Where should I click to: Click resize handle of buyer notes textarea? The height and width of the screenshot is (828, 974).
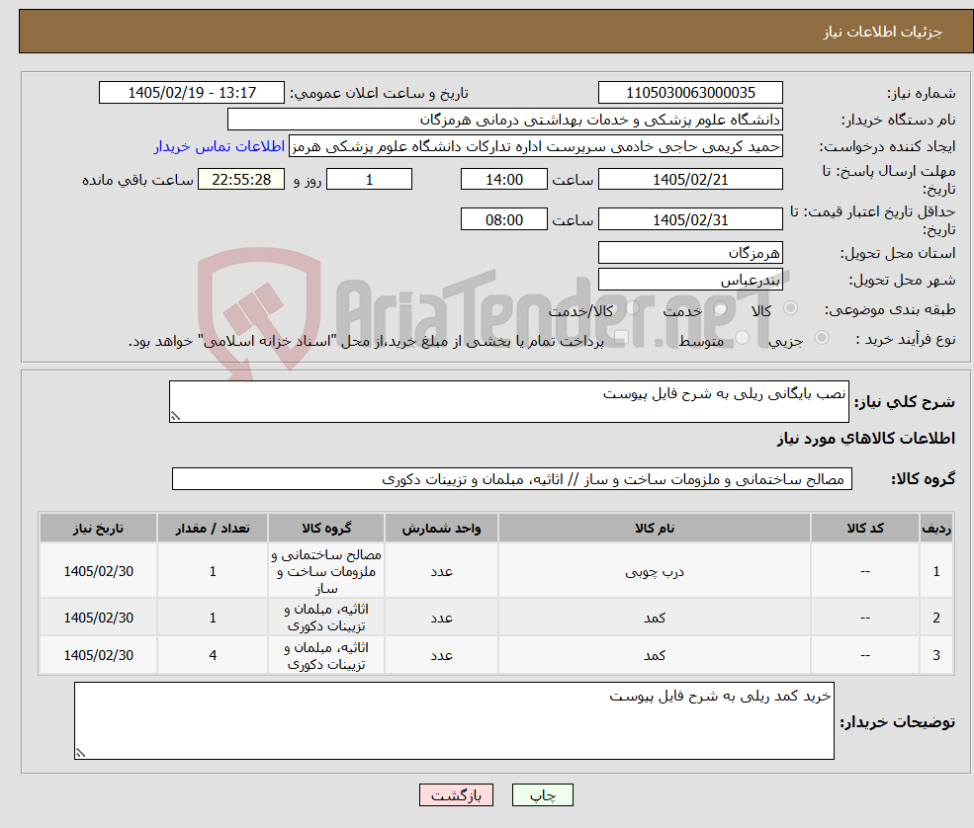[80, 753]
